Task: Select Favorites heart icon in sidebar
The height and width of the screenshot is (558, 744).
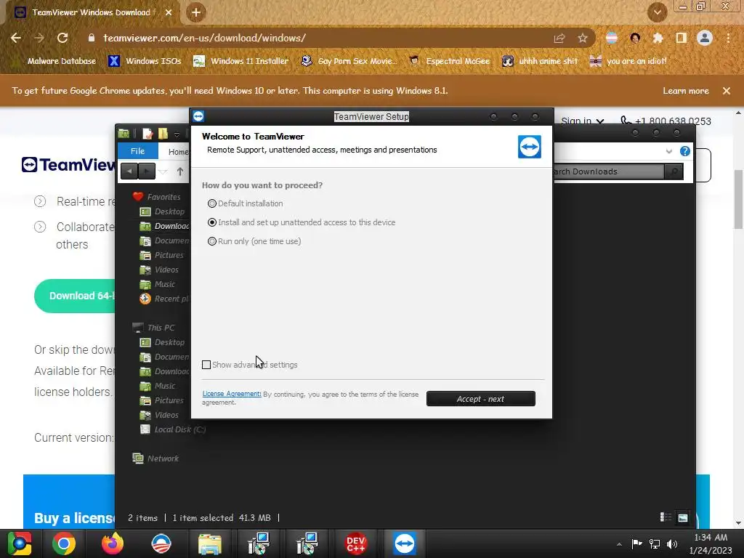Action: click(x=138, y=196)
